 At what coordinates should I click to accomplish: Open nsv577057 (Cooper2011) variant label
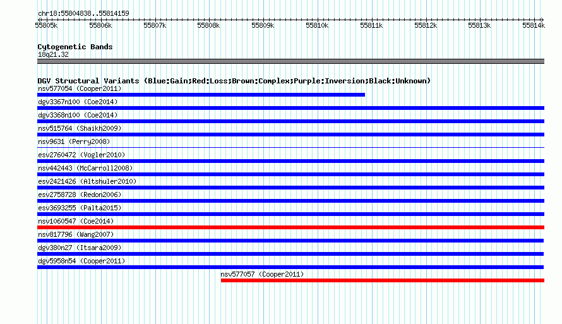pos(262,274)
